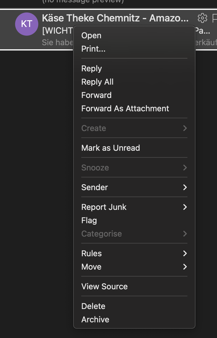This screenshot has width=217, height=338.
Task: Expand the Report Junk submenu chevron
Action: click(x=185, y=207)
